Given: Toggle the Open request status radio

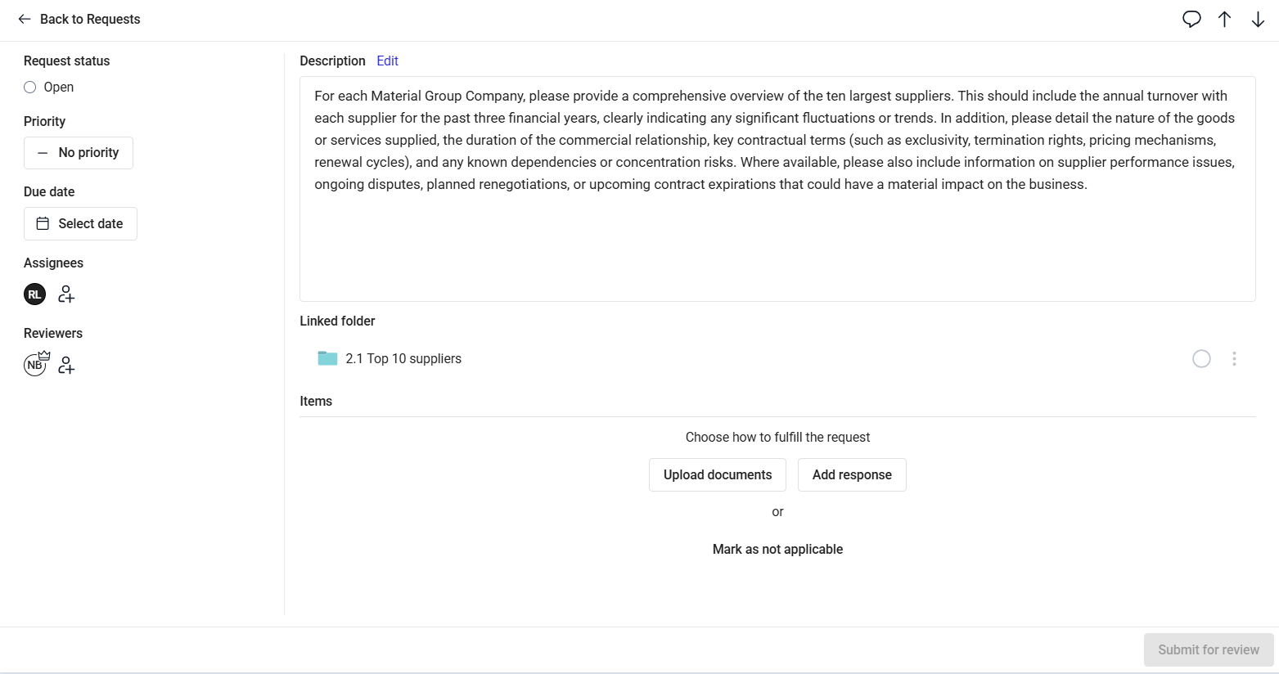Looking at the screenshot, I should click(30, 88).
